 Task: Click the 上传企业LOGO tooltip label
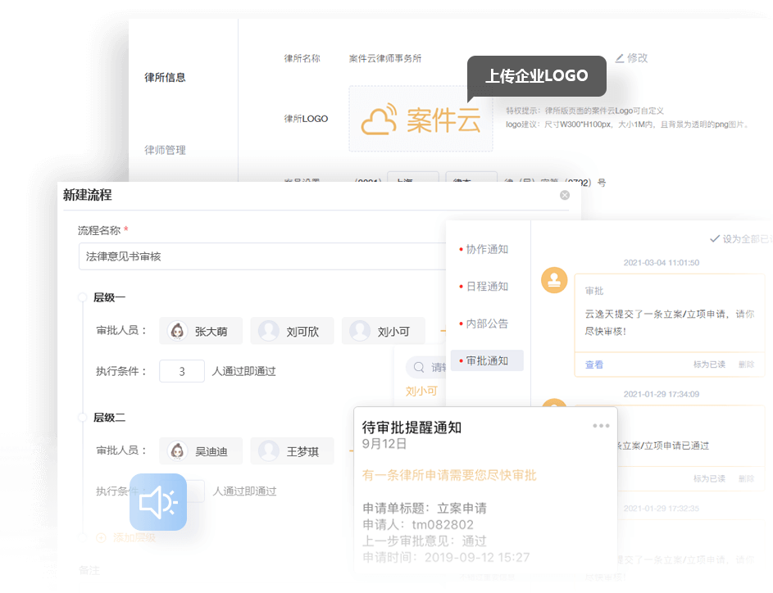(x=537, y=76)
